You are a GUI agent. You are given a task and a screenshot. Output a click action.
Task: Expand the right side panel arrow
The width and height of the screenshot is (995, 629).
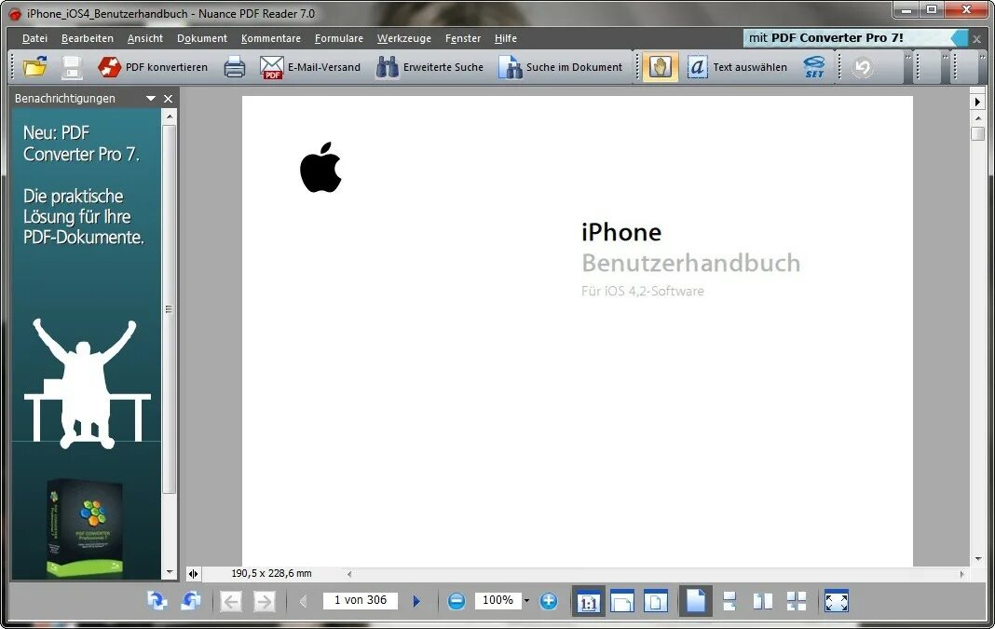click(x=977, y=102)
